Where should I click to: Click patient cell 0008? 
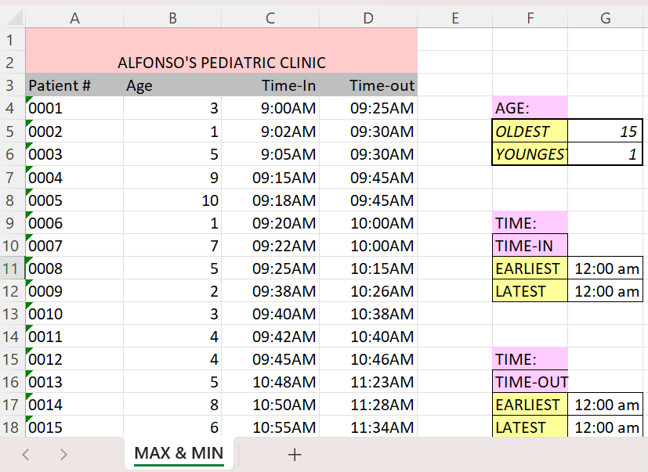click(74, 268)
